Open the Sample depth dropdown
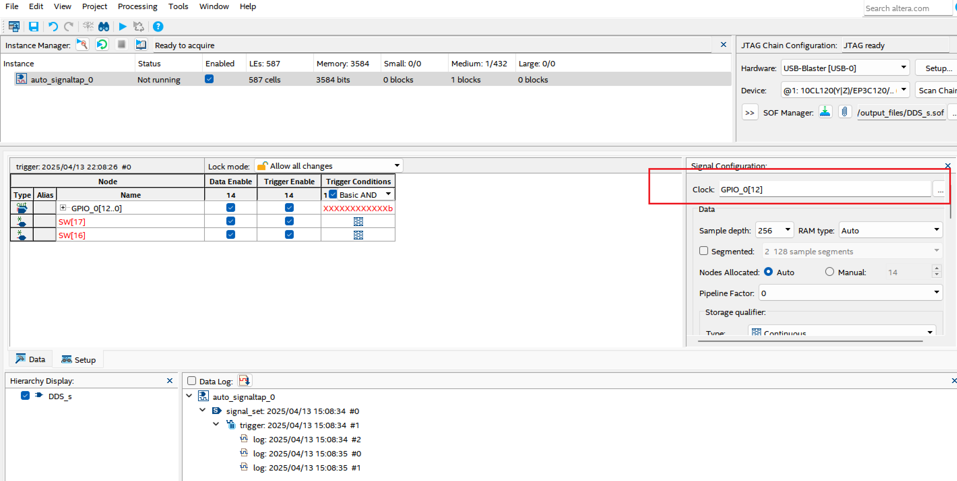 pos(774,230)
